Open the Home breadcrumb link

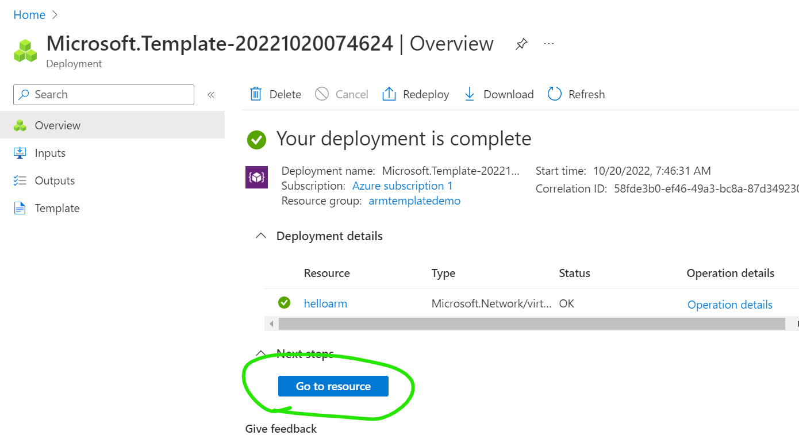click(29, 15)
